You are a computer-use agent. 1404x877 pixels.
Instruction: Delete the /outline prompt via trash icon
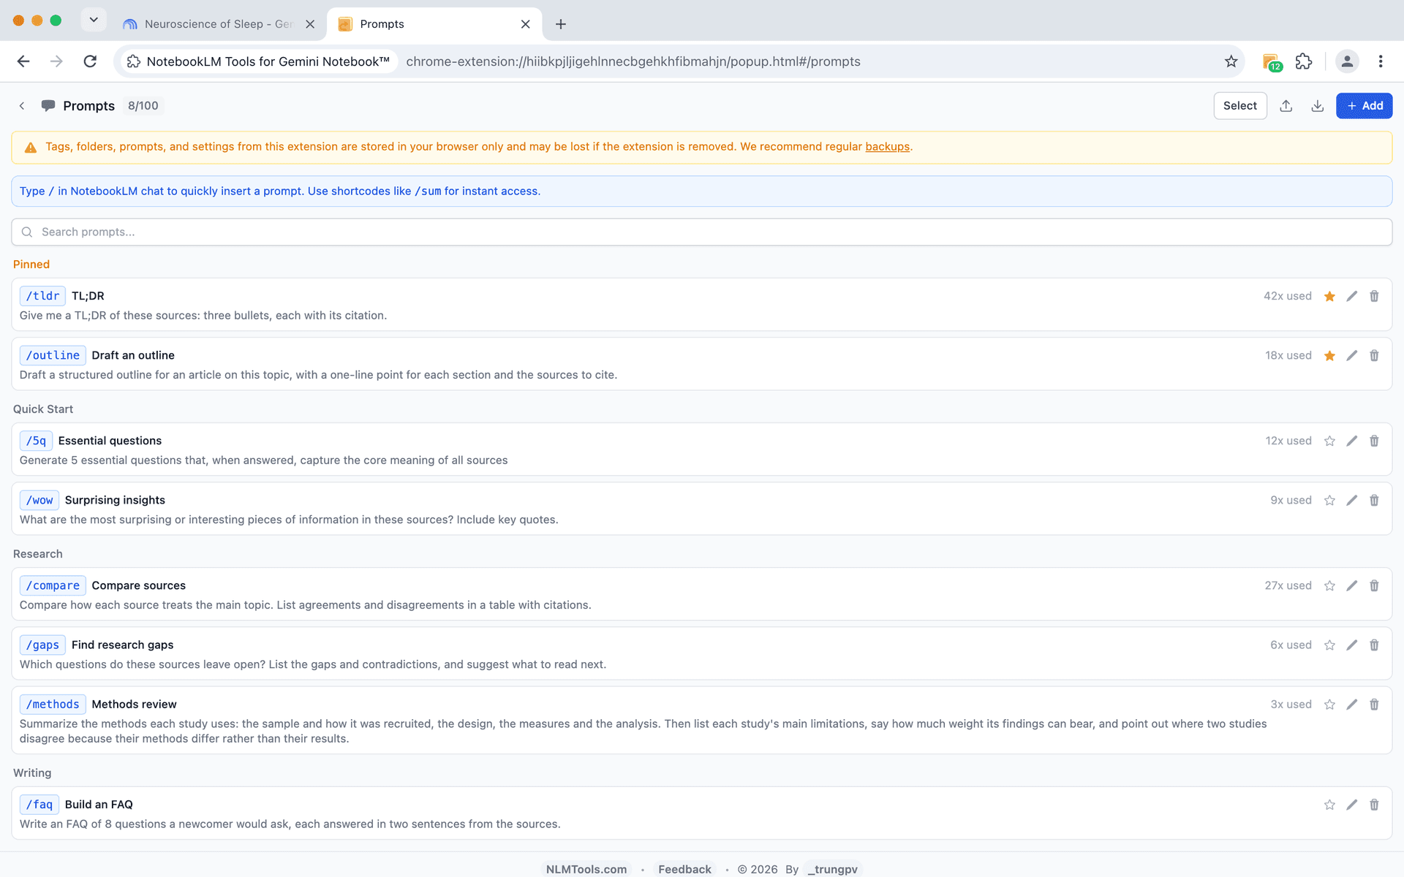pos(1374,355)
